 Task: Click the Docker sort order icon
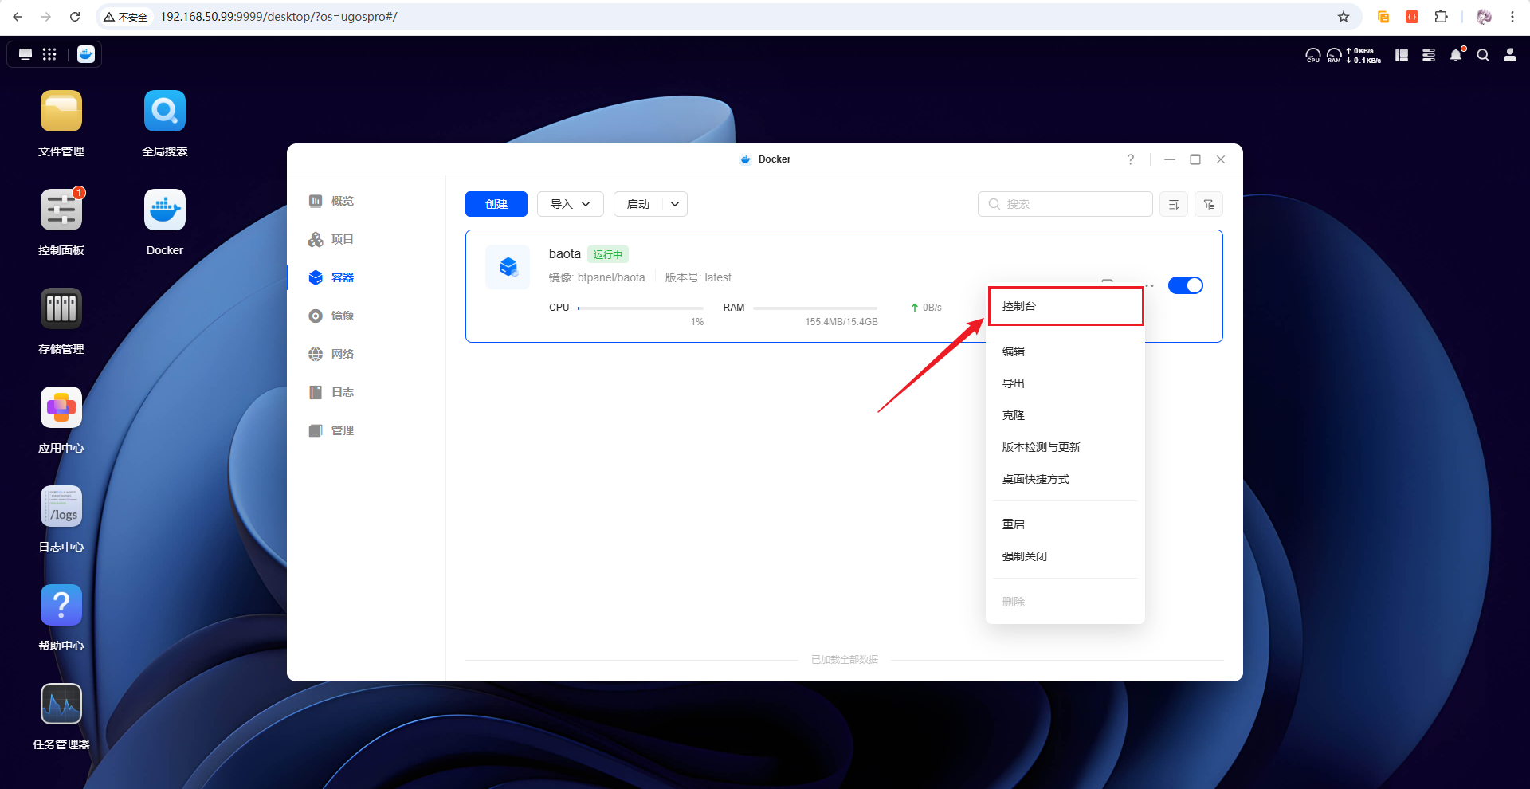click(x=1173, y=205)
